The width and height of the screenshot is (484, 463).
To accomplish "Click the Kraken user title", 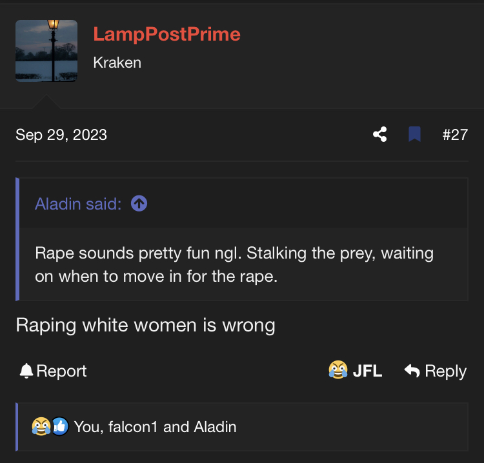I will pyautogui.click(x=117, y=63).
